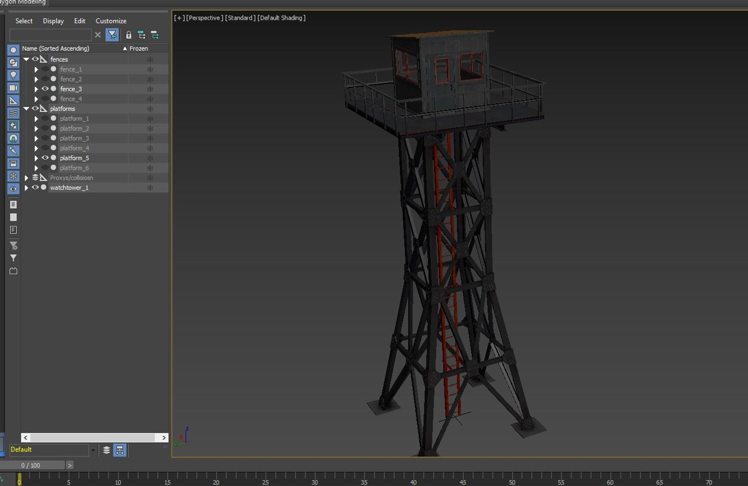748x486 pixels.
Task: Click the right hierarchy tree toolbar icon
Action: pyautogui.click(x=154, y=35)
